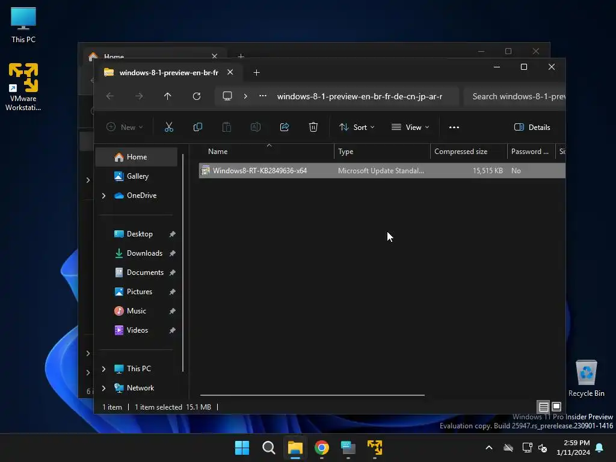Click the Paste clipboard icon
This screenshot has width=616, height=462.
pos(227,127)
